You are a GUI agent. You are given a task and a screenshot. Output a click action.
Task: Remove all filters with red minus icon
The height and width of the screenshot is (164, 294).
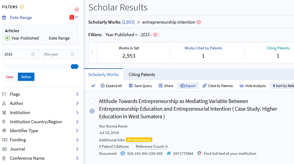(x=77, y=10)
